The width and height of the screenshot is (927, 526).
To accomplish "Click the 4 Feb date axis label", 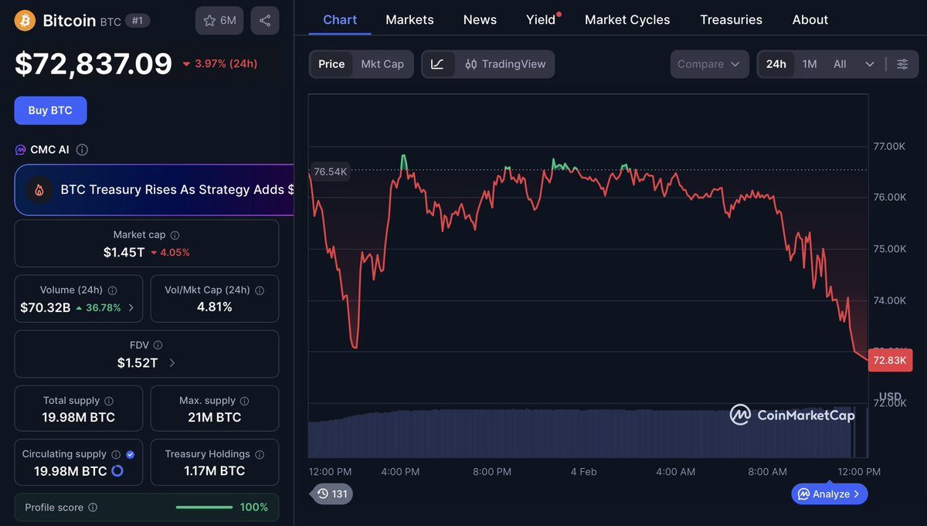I will pos(583,471).
